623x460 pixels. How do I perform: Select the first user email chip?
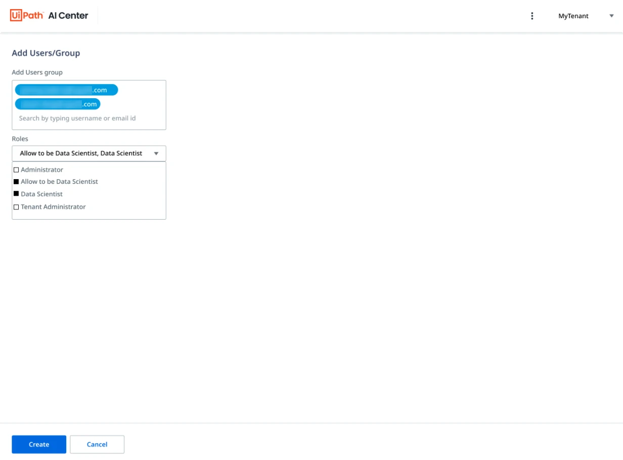[x=67, y=90]
